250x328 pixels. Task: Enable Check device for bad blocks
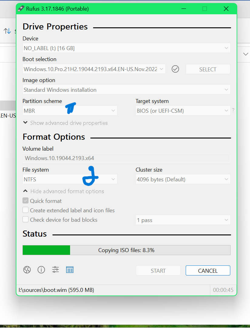click(x=25, y=220)
